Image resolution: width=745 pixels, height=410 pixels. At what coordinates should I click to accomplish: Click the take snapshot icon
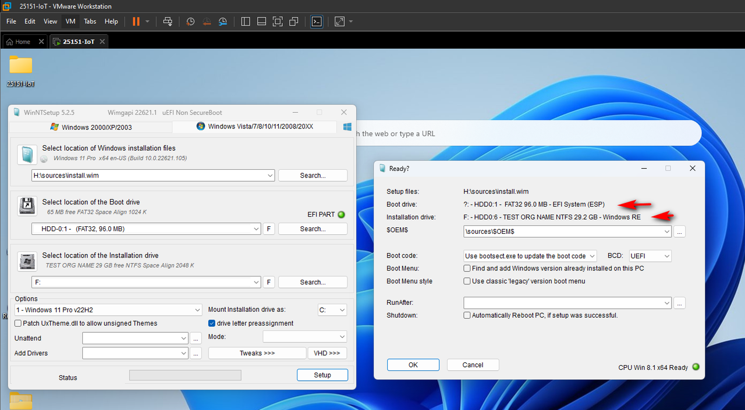pos(190,22)
